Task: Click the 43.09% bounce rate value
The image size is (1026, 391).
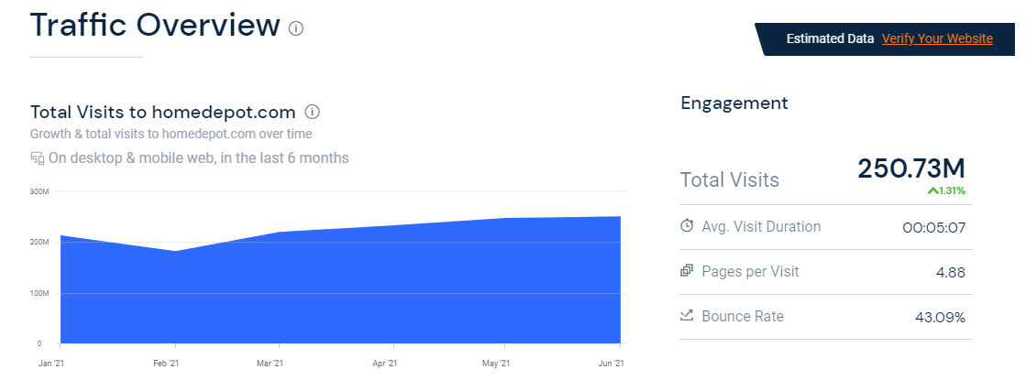Action: (940, 318)
